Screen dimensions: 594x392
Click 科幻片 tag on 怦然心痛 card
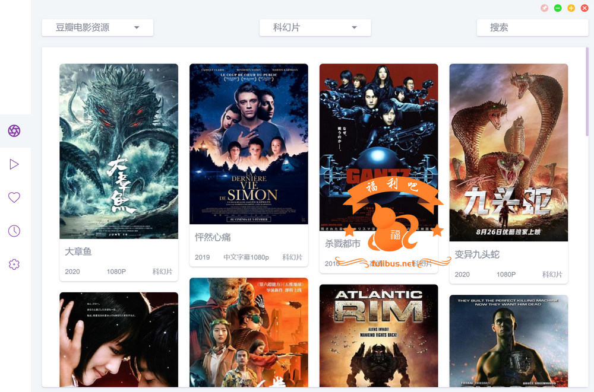[292, 257]
